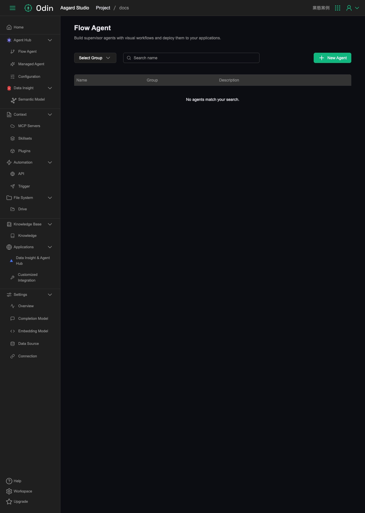This screenshot has width=365, height=513.
Task: Open the user account dropdown
Action: pyautogui.click(x=352, y=8)
